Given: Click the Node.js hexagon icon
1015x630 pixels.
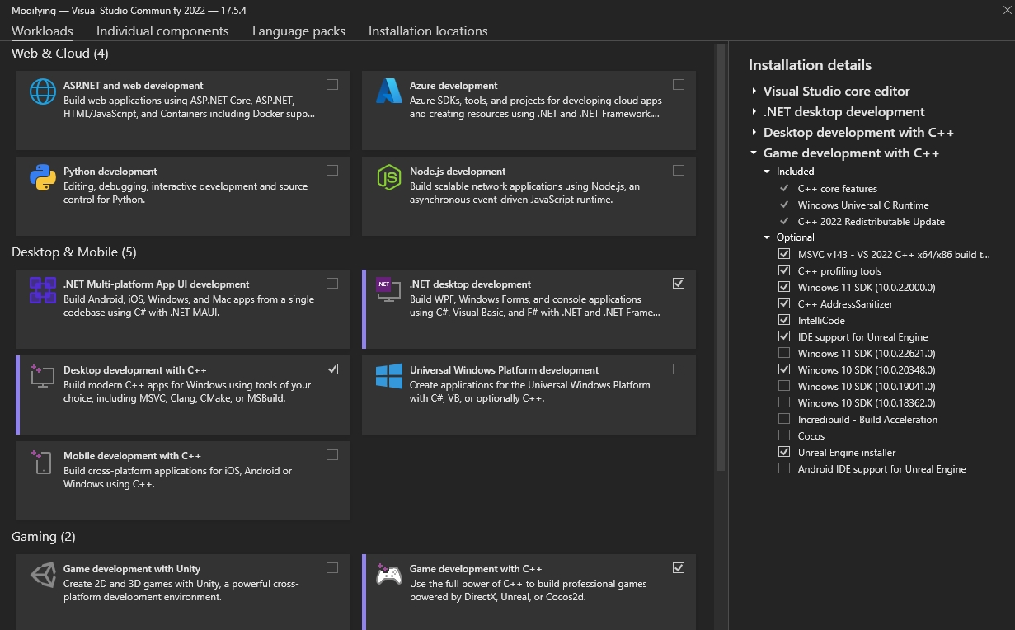Looking at the screenshot, I should (389, 177).
